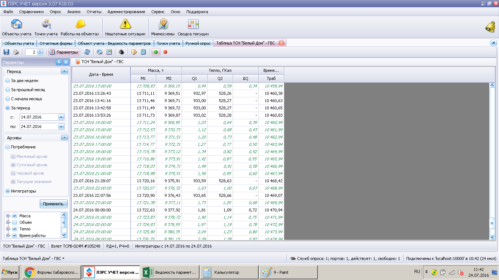Select the Интеграторы radio option

20,191
